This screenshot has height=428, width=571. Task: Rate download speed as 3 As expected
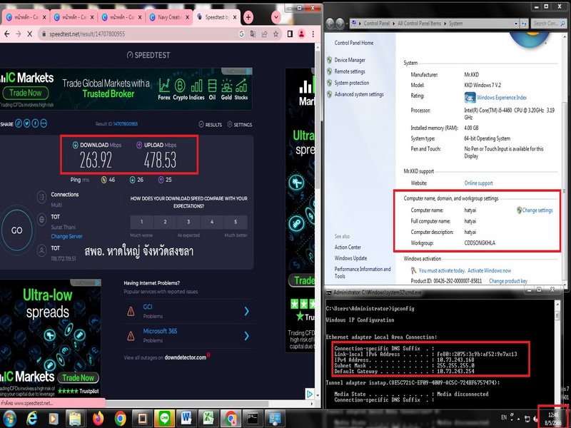188,222
